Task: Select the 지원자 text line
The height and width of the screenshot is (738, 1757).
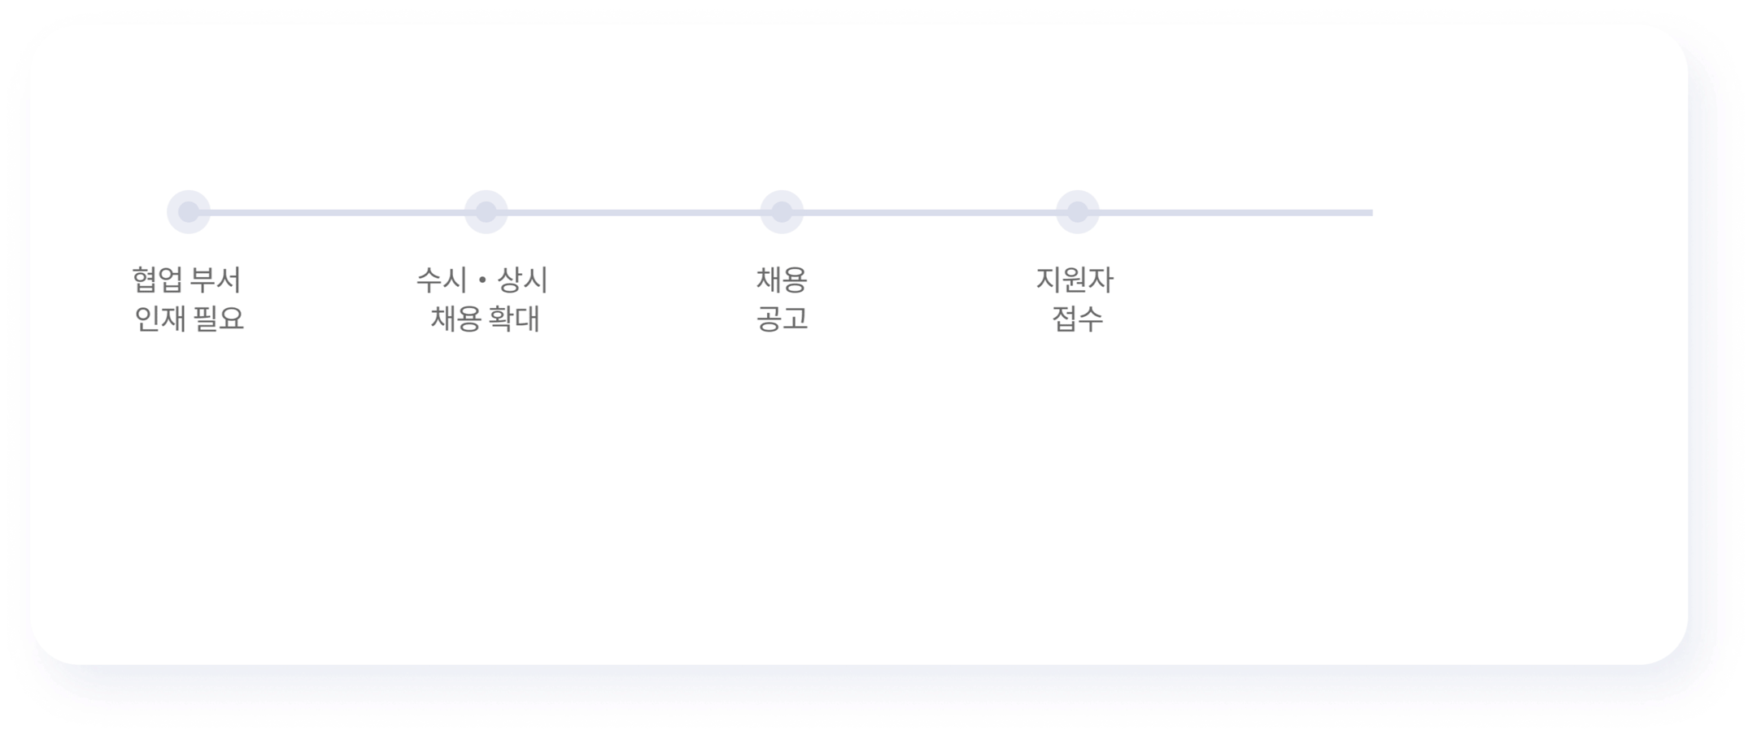Action: point(1075,280)
